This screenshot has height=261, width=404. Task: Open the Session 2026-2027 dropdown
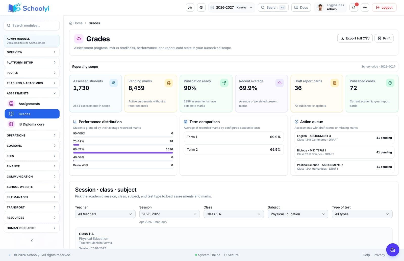(x=169, y=214)
